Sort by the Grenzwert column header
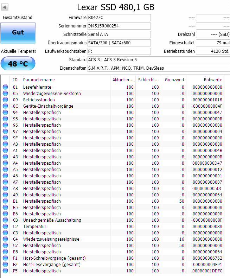 point(173,80)
